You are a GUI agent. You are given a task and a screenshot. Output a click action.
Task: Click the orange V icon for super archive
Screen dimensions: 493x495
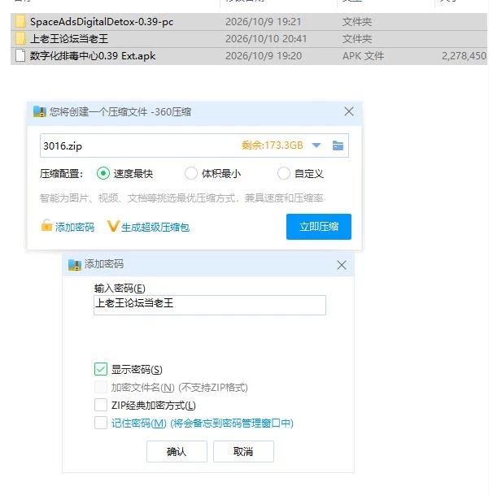[x=113, y=226]
